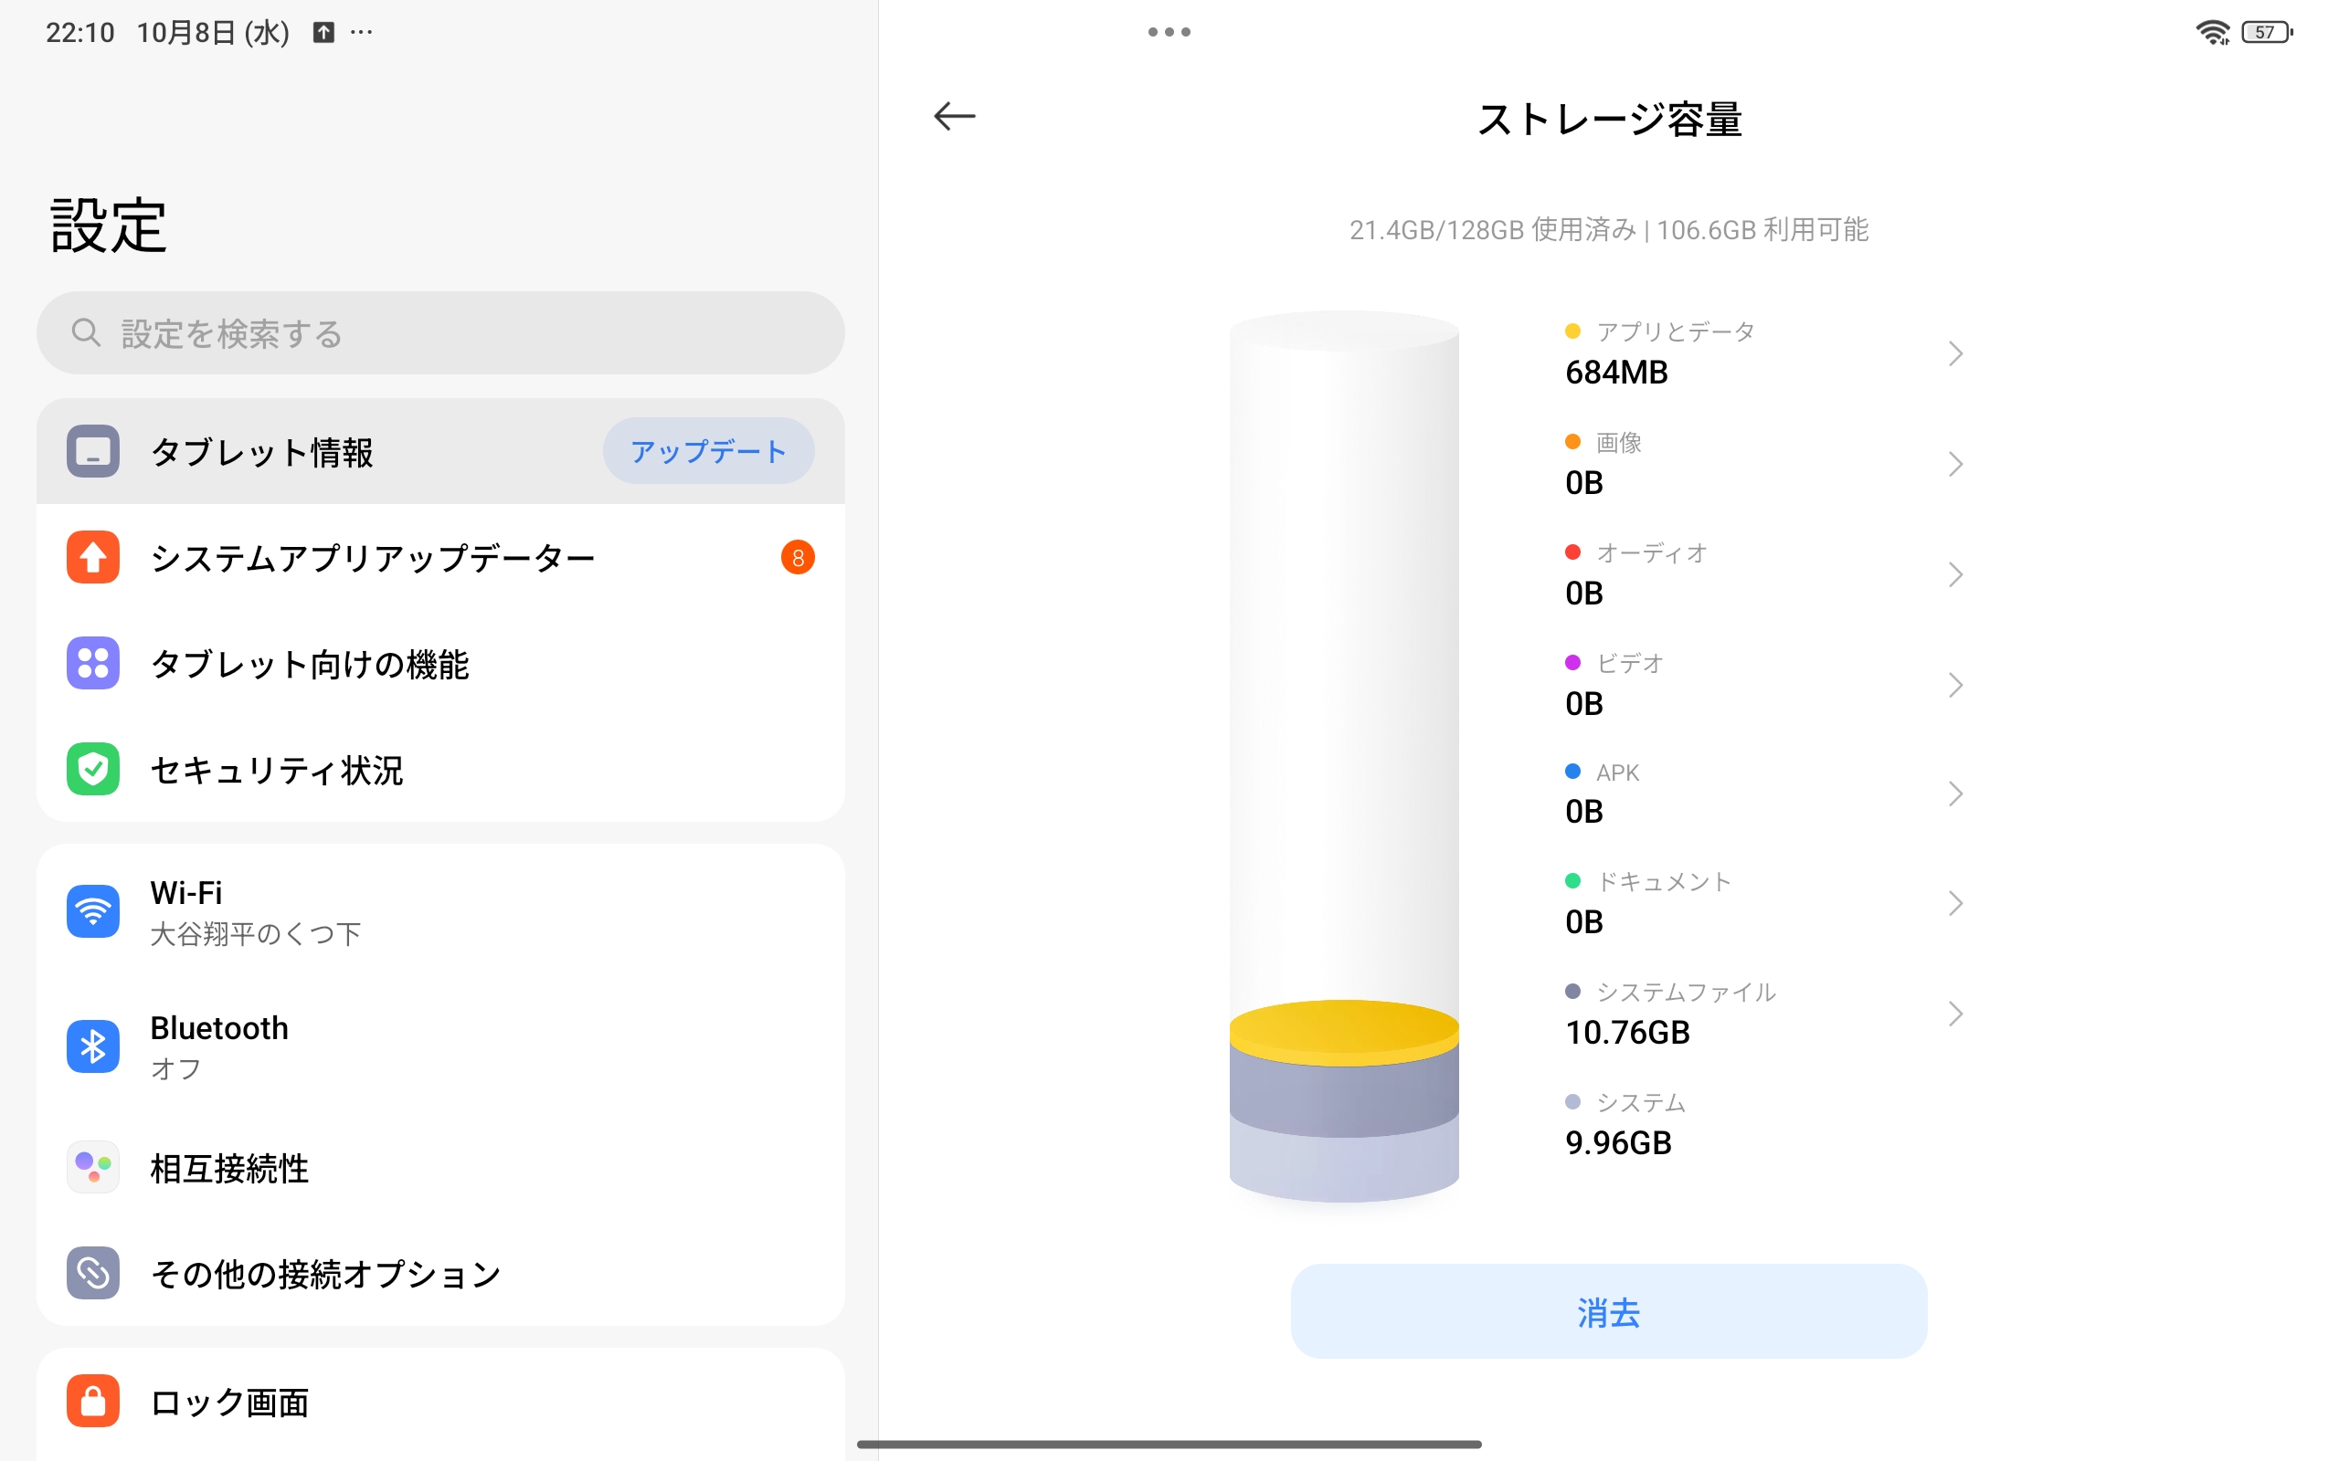Image resolution: width=2339 pixels, height=1461 pixels.
Task: Expand the システムファイル chevron
Action: [1954, 1014]
